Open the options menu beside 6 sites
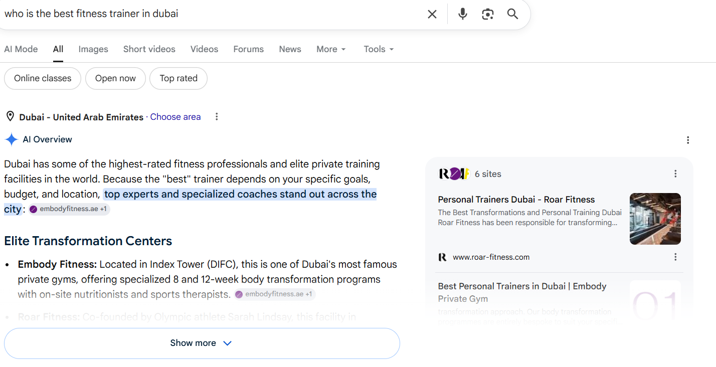The width and height of the screenshot is (716, 367). click(675, 174)
